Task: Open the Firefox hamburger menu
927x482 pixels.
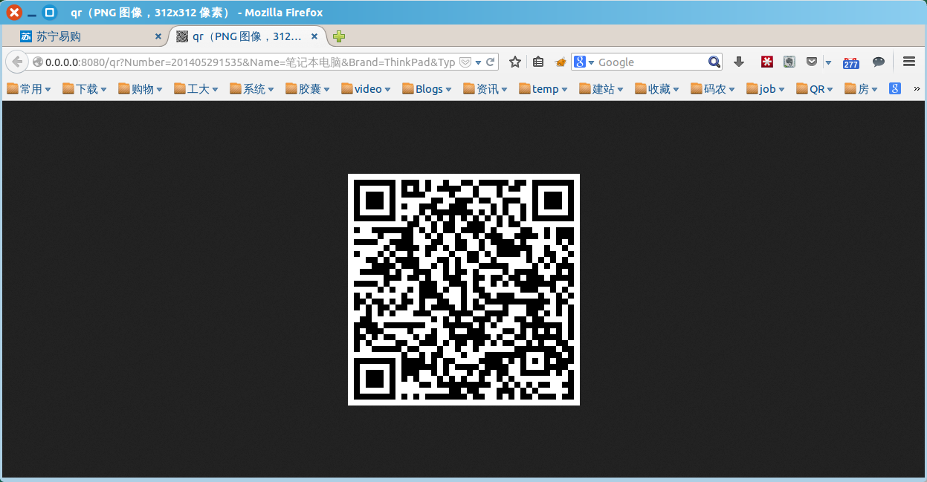Action: point(908,62)
